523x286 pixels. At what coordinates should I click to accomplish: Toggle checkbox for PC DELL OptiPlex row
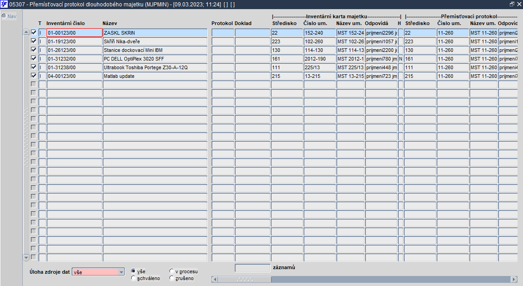point(33,58)
